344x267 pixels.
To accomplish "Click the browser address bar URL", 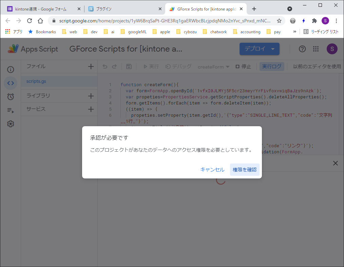I will pyautogui.click(x=165, y=21).
